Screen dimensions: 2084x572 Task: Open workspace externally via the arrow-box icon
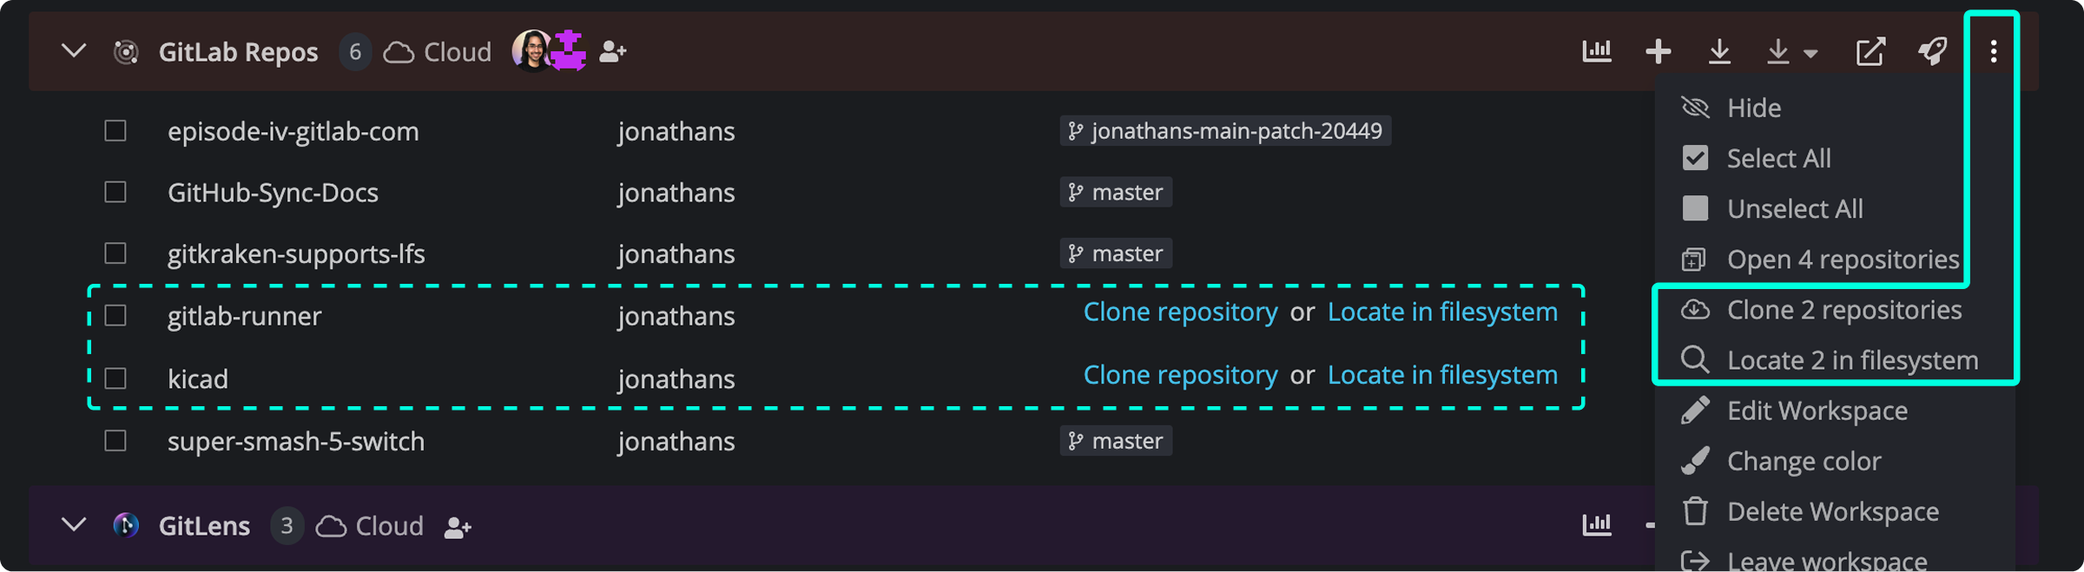[x=1871, y=51]
